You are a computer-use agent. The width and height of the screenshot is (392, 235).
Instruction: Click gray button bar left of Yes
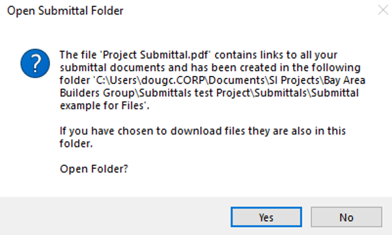point(115,216)
